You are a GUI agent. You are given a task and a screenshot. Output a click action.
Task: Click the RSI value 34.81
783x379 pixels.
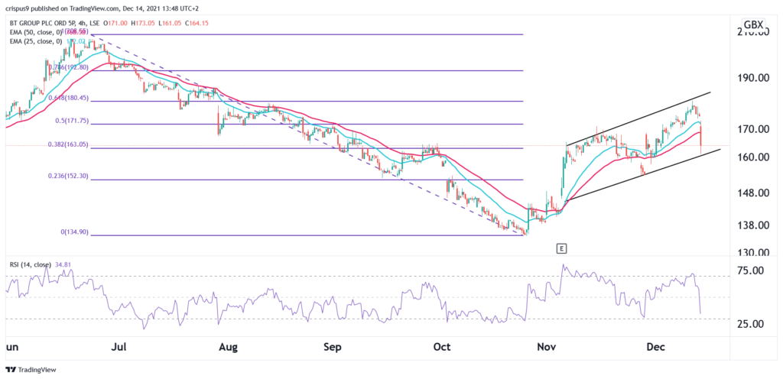[62, 264]
